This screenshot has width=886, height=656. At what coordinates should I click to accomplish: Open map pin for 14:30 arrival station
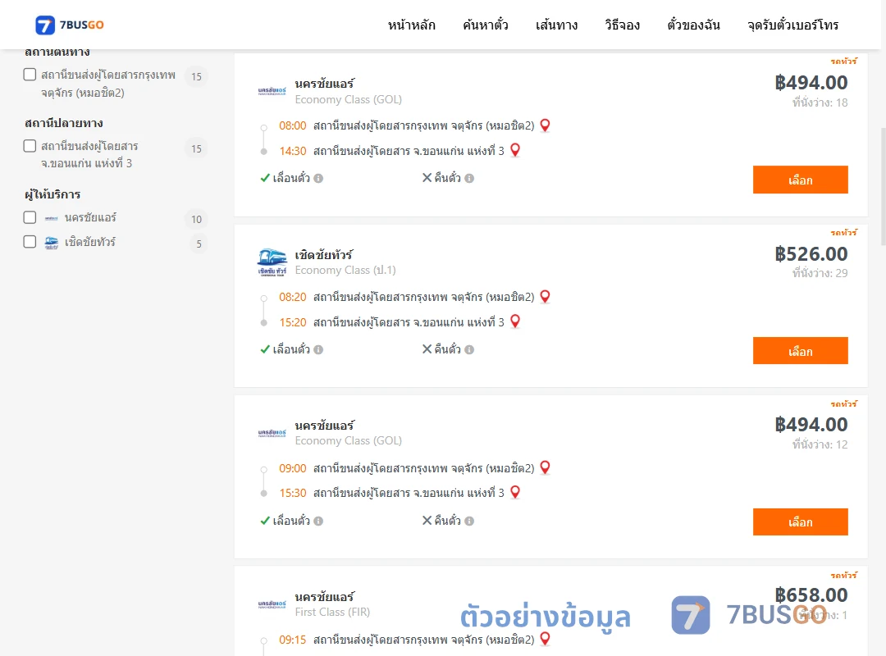click(x=514, y=150)
